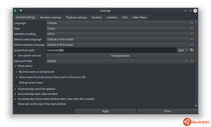Open the .ppm screenshot format dropdown
Screen dimensions: 211x127
[x=183, y=50]
